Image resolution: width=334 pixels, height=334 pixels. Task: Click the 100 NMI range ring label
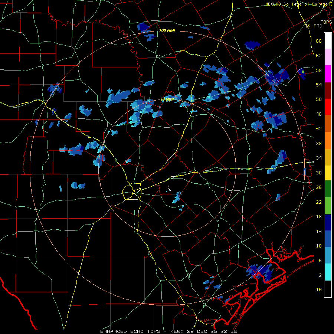(167, 31)
